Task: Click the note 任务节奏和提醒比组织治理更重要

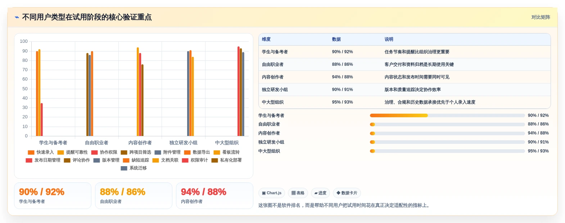Action: (417, 52)
